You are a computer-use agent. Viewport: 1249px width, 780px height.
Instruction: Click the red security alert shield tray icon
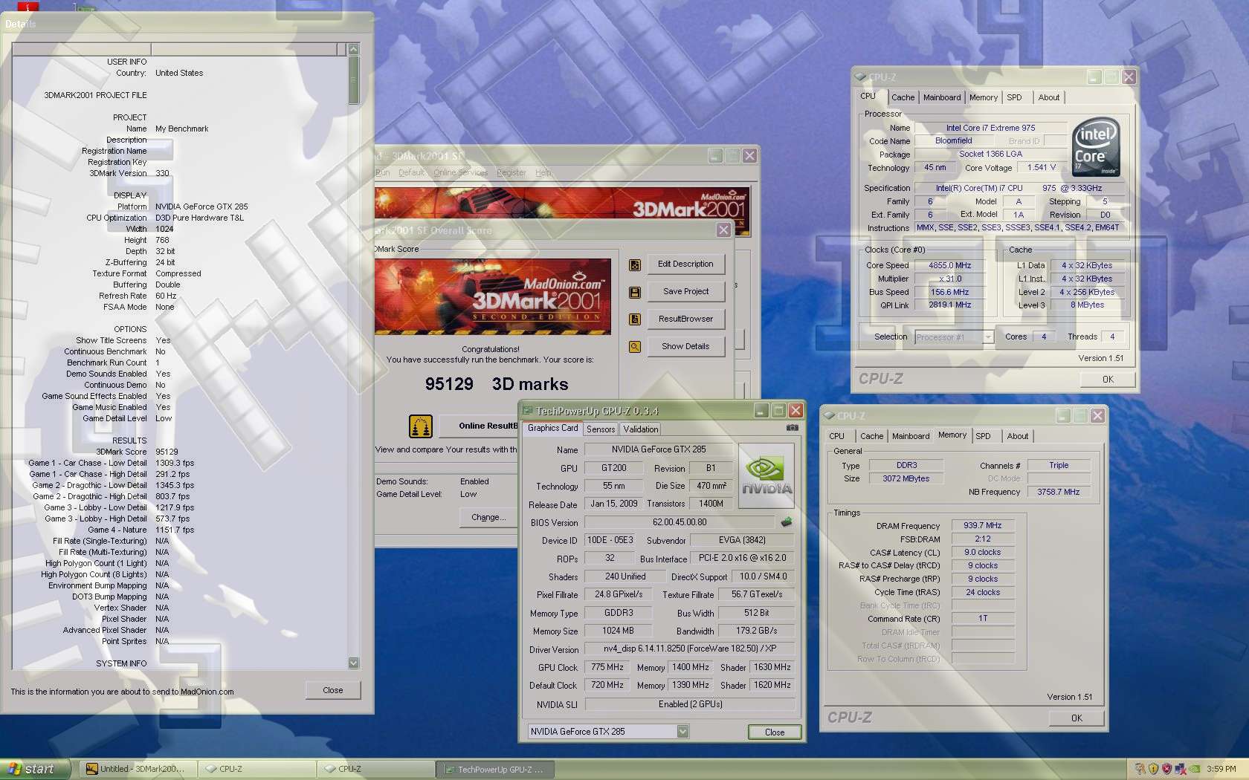coord(1166,769)
